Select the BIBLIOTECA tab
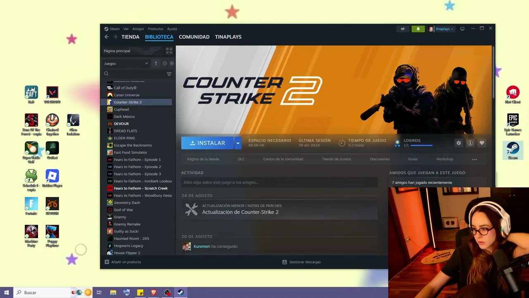The width and height of the screenshot is (529, 298). (159, 37)
